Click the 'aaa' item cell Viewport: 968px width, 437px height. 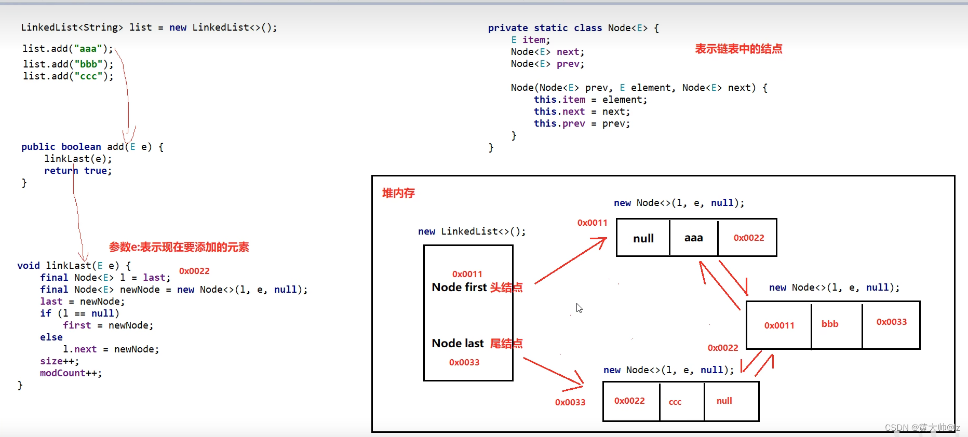(694, 238)
